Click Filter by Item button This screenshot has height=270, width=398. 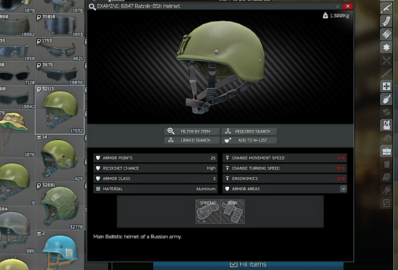point(191,131)
